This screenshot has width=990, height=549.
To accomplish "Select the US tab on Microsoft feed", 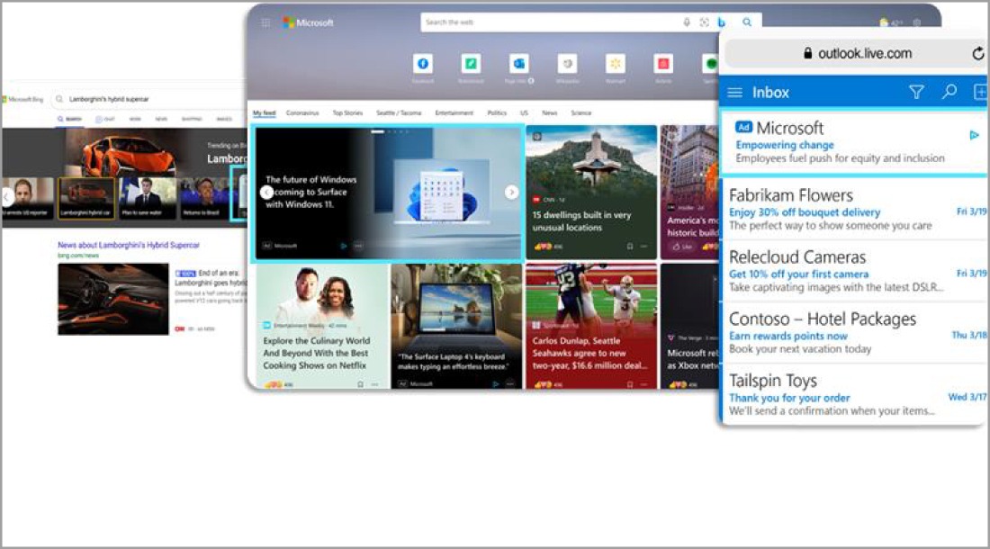I will 524,113.
